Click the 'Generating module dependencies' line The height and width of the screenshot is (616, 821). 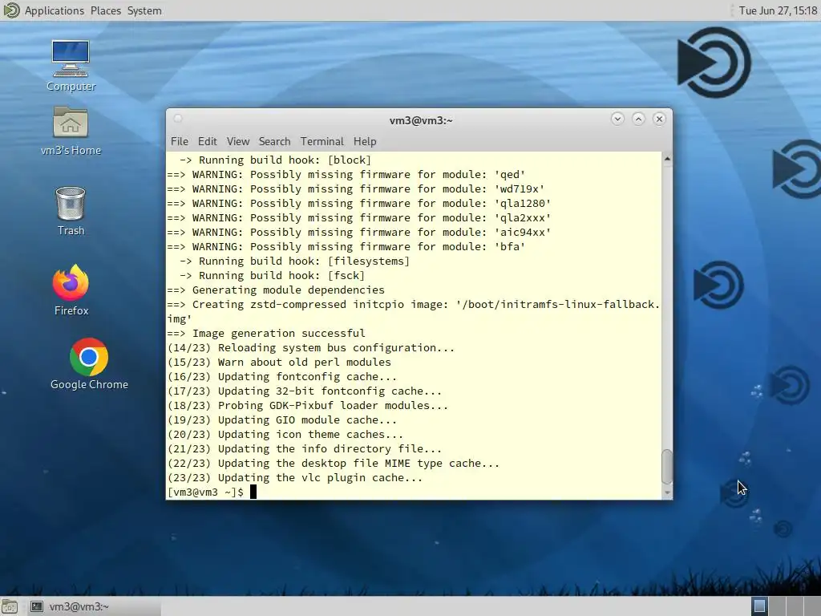click(276, 290)
